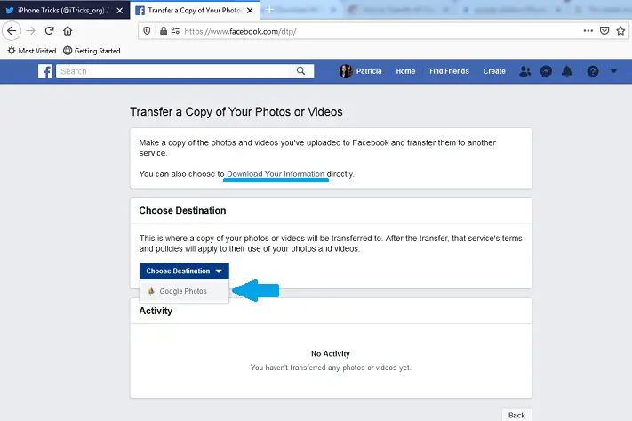Expand the Facebook account dropdown arrow
This screenshot has width=632, height=421.
[613, 71]
